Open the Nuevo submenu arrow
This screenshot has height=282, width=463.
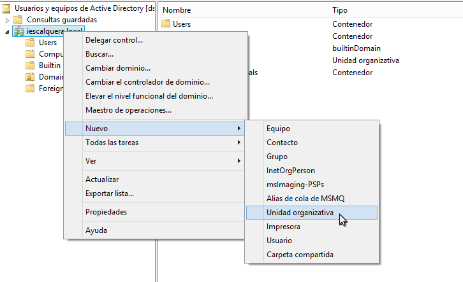click(239, 129)
